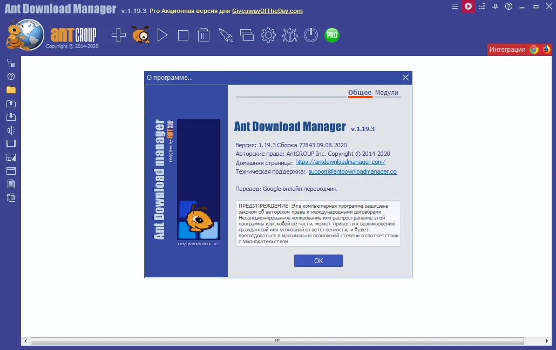Viewport: 556px width, 350px height.
Task: Pin the window with pushpin icon
Action: coord(495,6)
